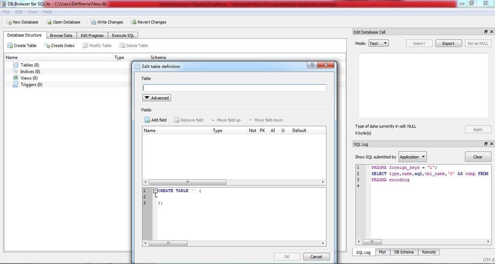Click the greyed Modify Table icon

coord(85,46)
